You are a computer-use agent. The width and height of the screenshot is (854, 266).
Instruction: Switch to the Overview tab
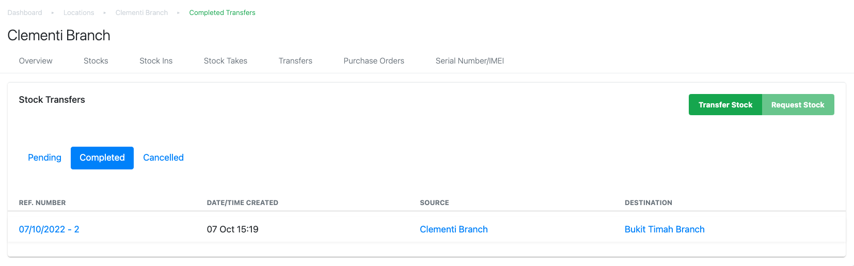pos(36,61)
